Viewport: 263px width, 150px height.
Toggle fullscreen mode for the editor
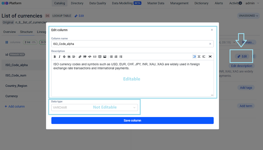tap(210, 56)
